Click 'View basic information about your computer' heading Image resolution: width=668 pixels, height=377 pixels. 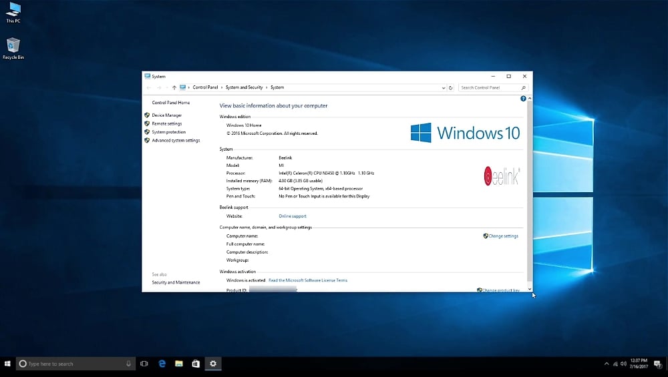(273, 105)
